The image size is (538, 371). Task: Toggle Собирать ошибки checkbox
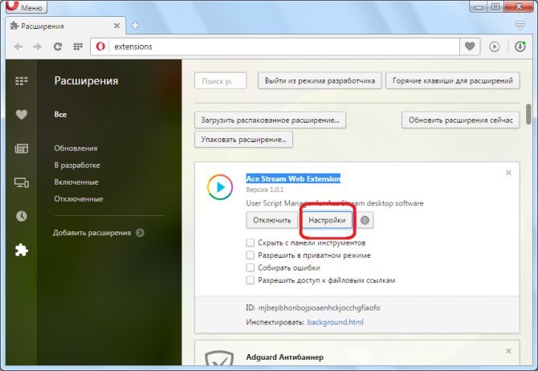tap(250, 267)
